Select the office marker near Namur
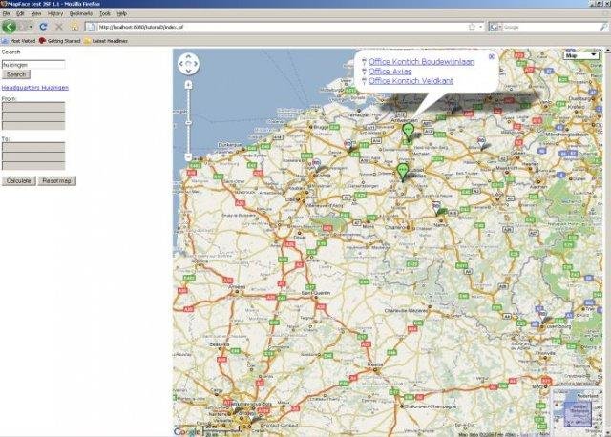Screen dimensions: 611x437 436,208
